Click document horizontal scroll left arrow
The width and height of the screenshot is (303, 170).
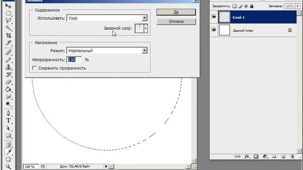click(112, 166)
